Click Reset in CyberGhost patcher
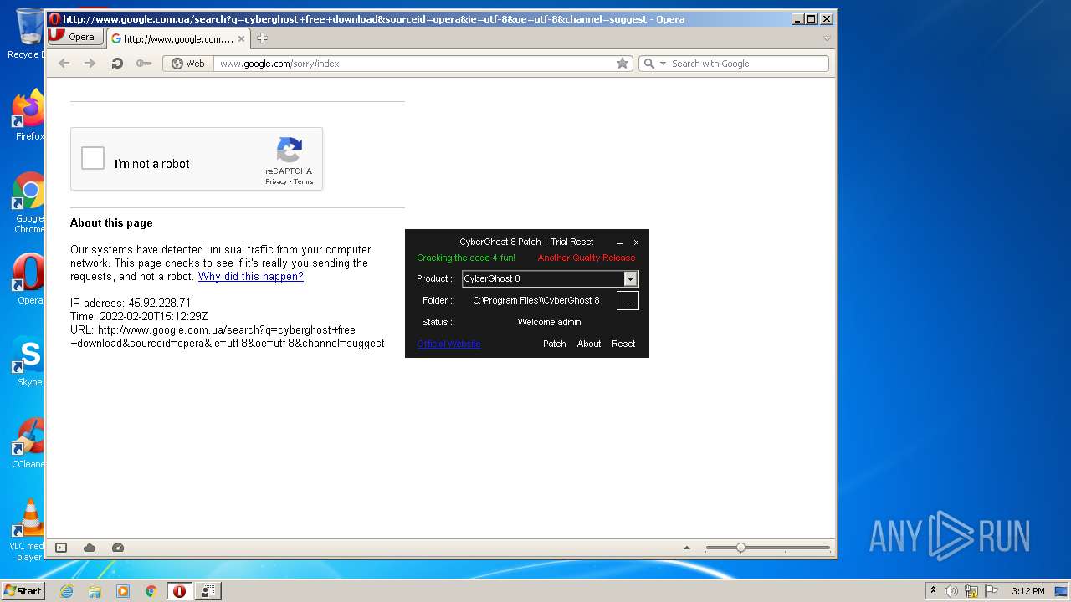The image size is (1071, 602). pos(623,344)
